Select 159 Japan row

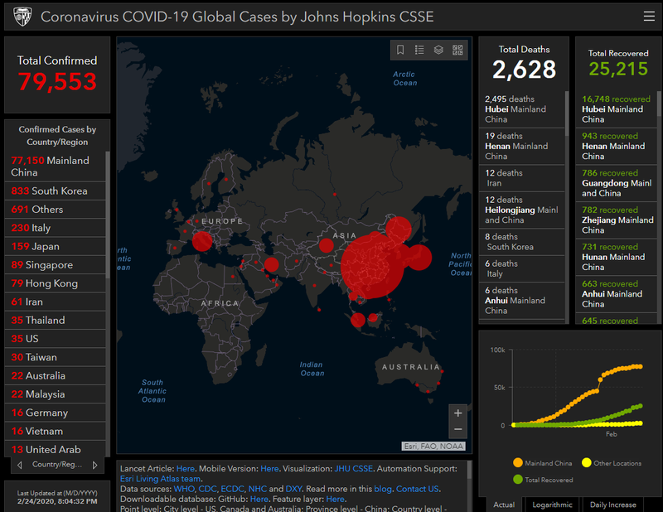tap(55, 246)
